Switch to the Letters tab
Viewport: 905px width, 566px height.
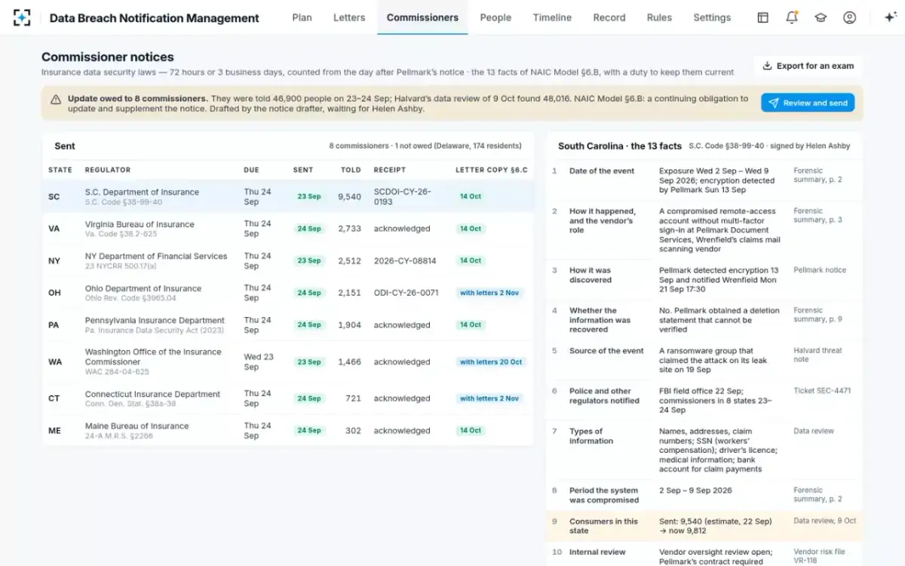(x=349, y=17)
